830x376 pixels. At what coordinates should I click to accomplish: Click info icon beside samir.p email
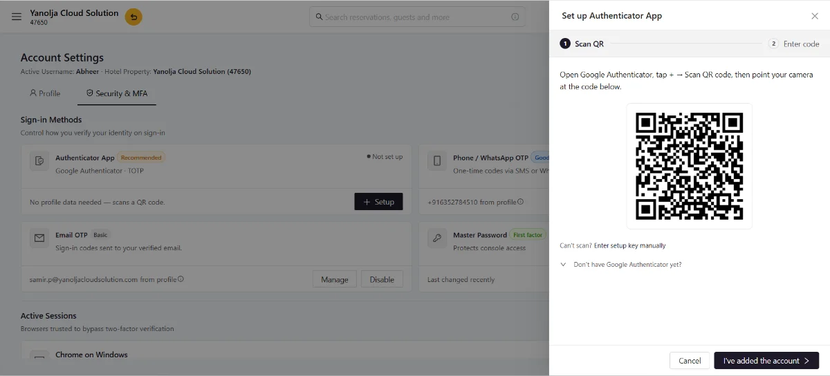181,279
